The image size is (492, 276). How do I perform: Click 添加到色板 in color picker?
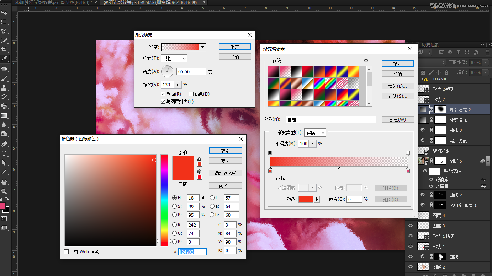226,173
